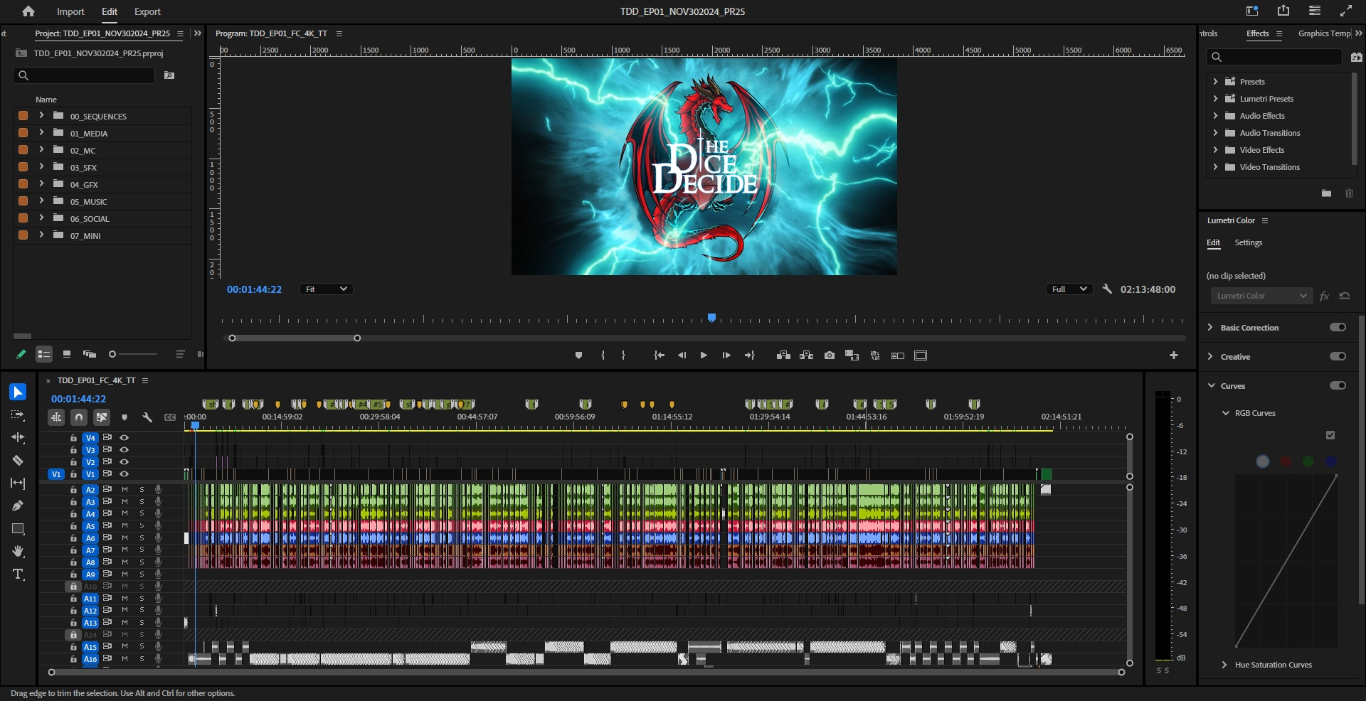Open the Fit zoom level dropdown
The image size is (1366, 701).
pyautogui.click(x=326, y=289)
